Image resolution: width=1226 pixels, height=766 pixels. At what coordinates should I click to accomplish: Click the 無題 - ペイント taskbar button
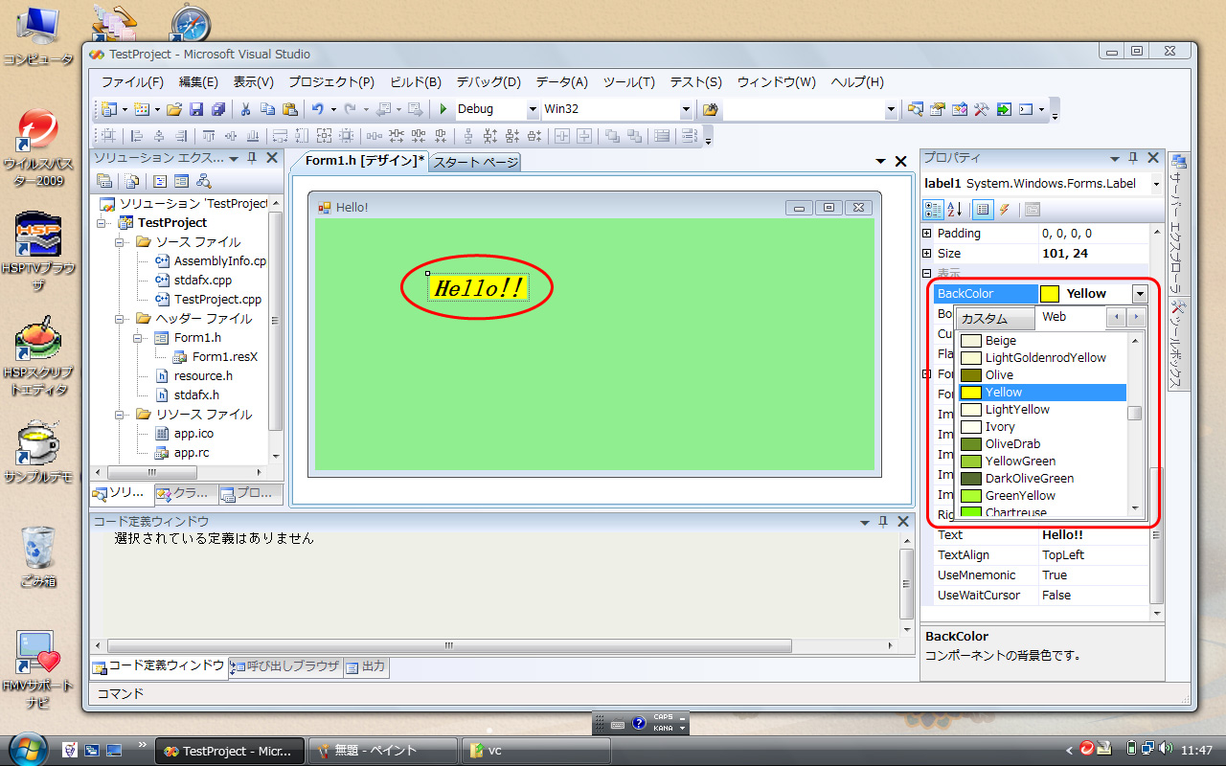point(382,751)
